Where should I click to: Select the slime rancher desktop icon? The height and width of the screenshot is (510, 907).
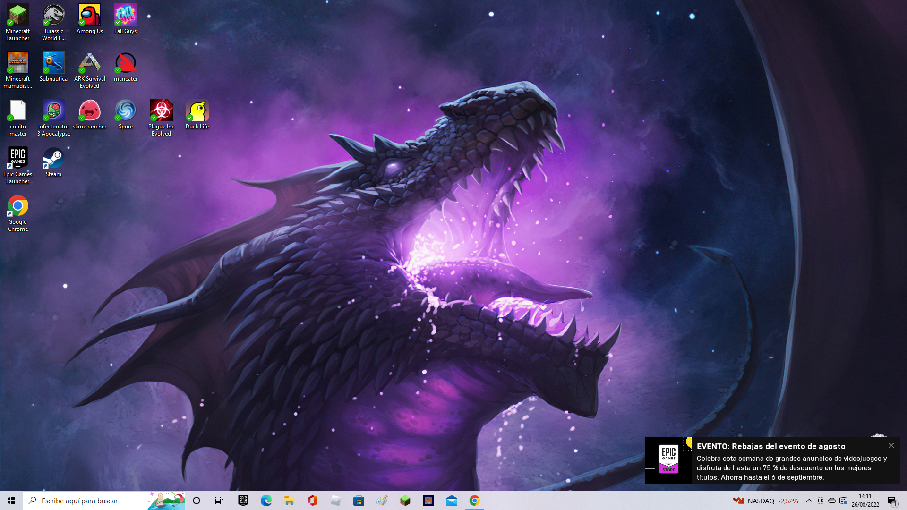click(x=90, y=114)
